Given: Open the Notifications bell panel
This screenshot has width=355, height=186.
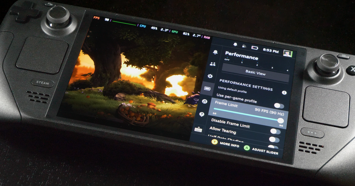Looking at the screenshot, I should [x=215, y=51].
